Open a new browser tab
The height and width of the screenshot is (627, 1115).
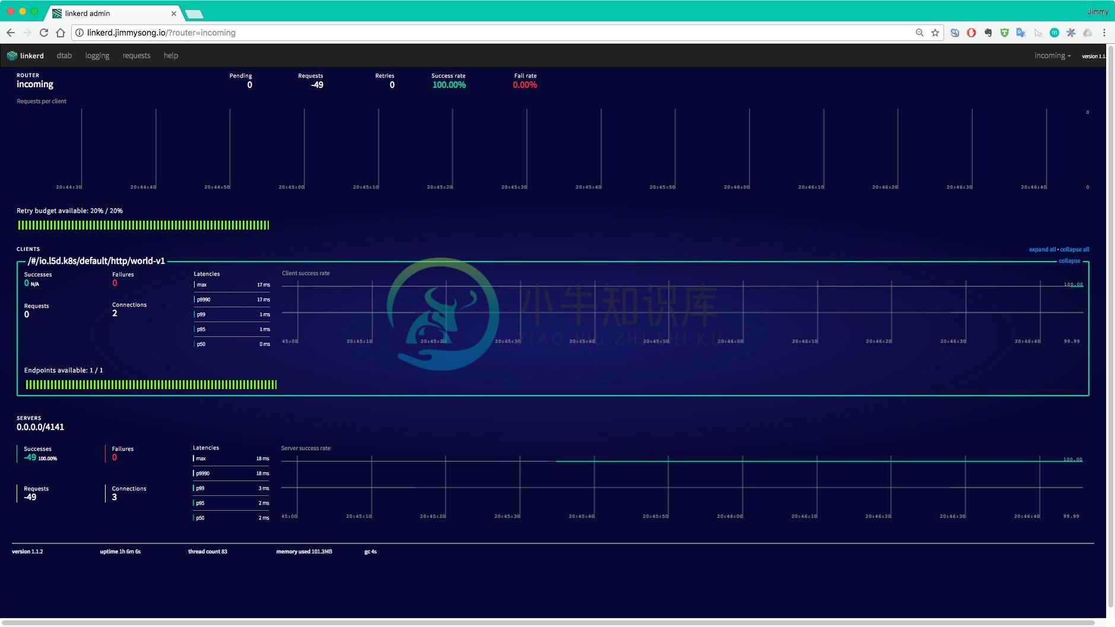coord(194,14)
